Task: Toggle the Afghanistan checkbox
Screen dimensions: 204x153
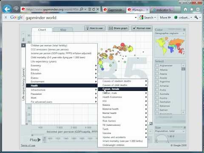Action: click(157, 65)
